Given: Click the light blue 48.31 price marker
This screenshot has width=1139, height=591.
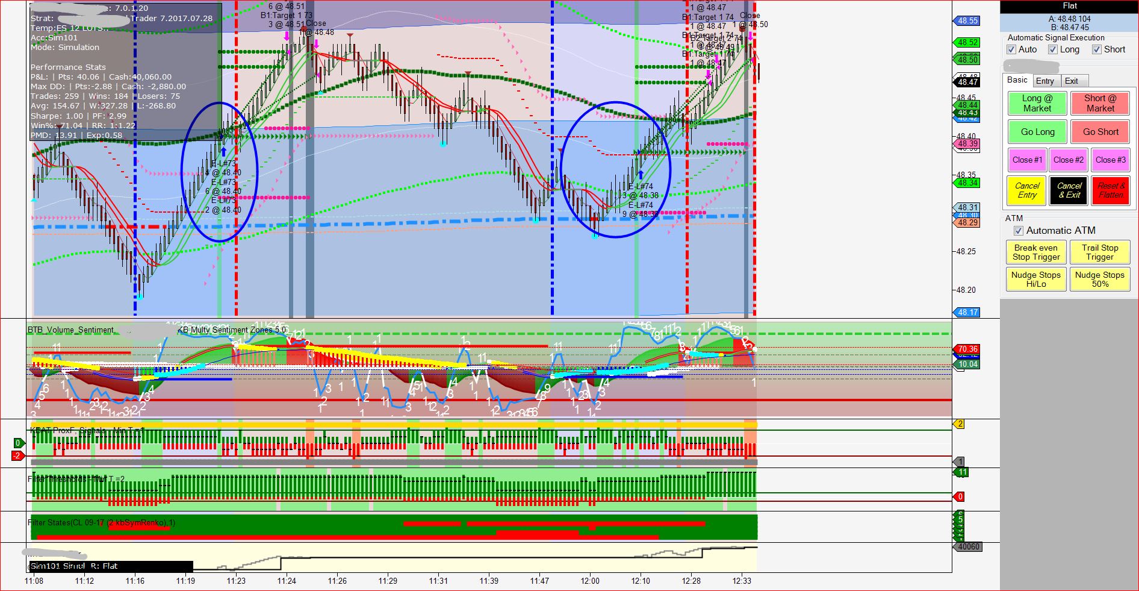Looking at the screenshot, I should tap(967, 207).
